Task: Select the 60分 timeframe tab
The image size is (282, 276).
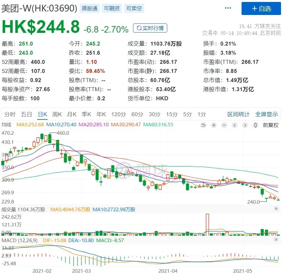Action: pyautogui.click(x=137, y=114)
